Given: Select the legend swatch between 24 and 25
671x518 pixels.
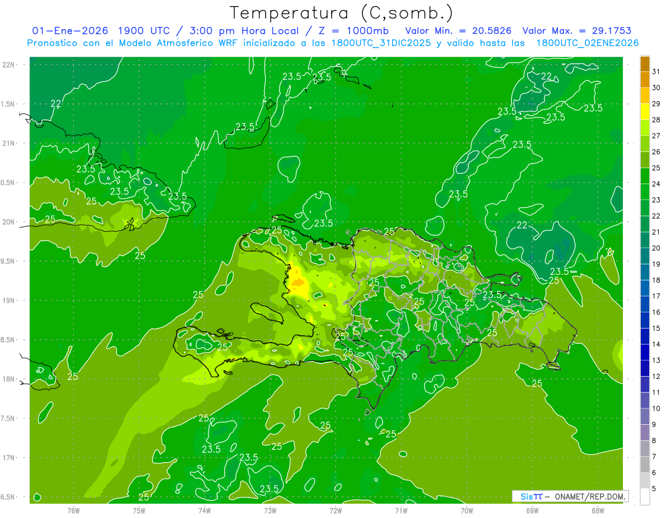Looking at the screenshot, I should click(x=645, y=176).
